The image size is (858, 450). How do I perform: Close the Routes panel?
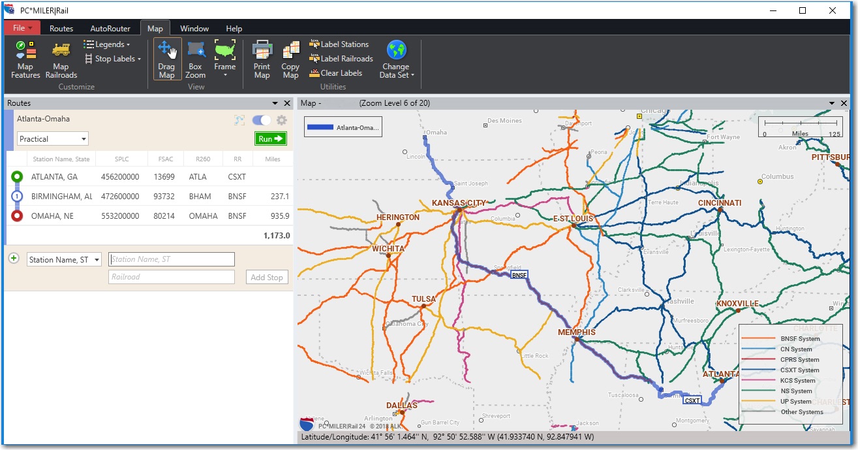[x=287, y=103]
